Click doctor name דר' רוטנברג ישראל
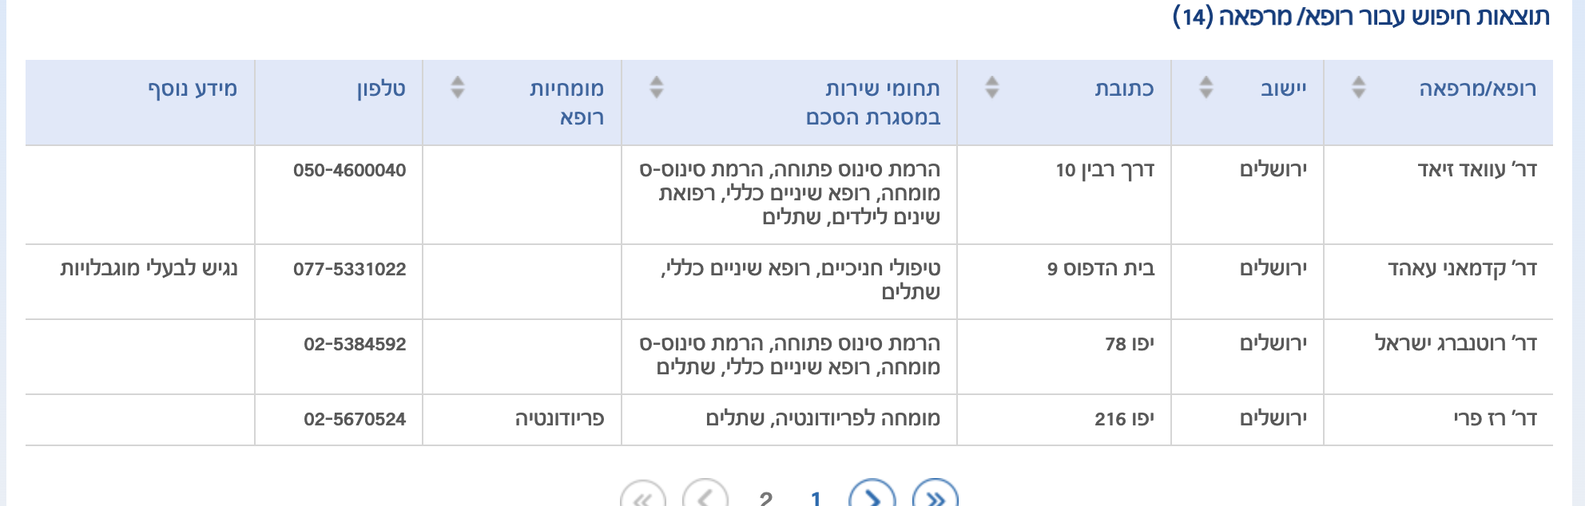Viewport: 1585px width, 506px height. tap(1456, 344)
